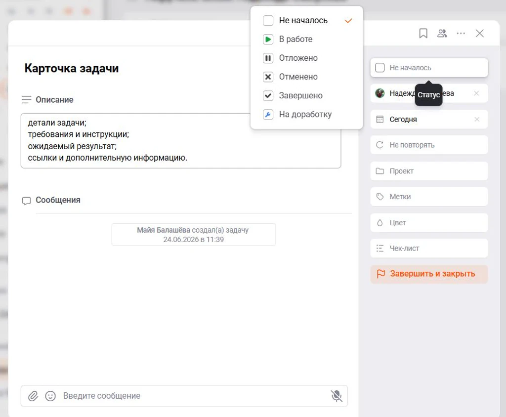
Task: Click the flag icon on 'Завершить и закрыть'
Action: tap(381, 274)
